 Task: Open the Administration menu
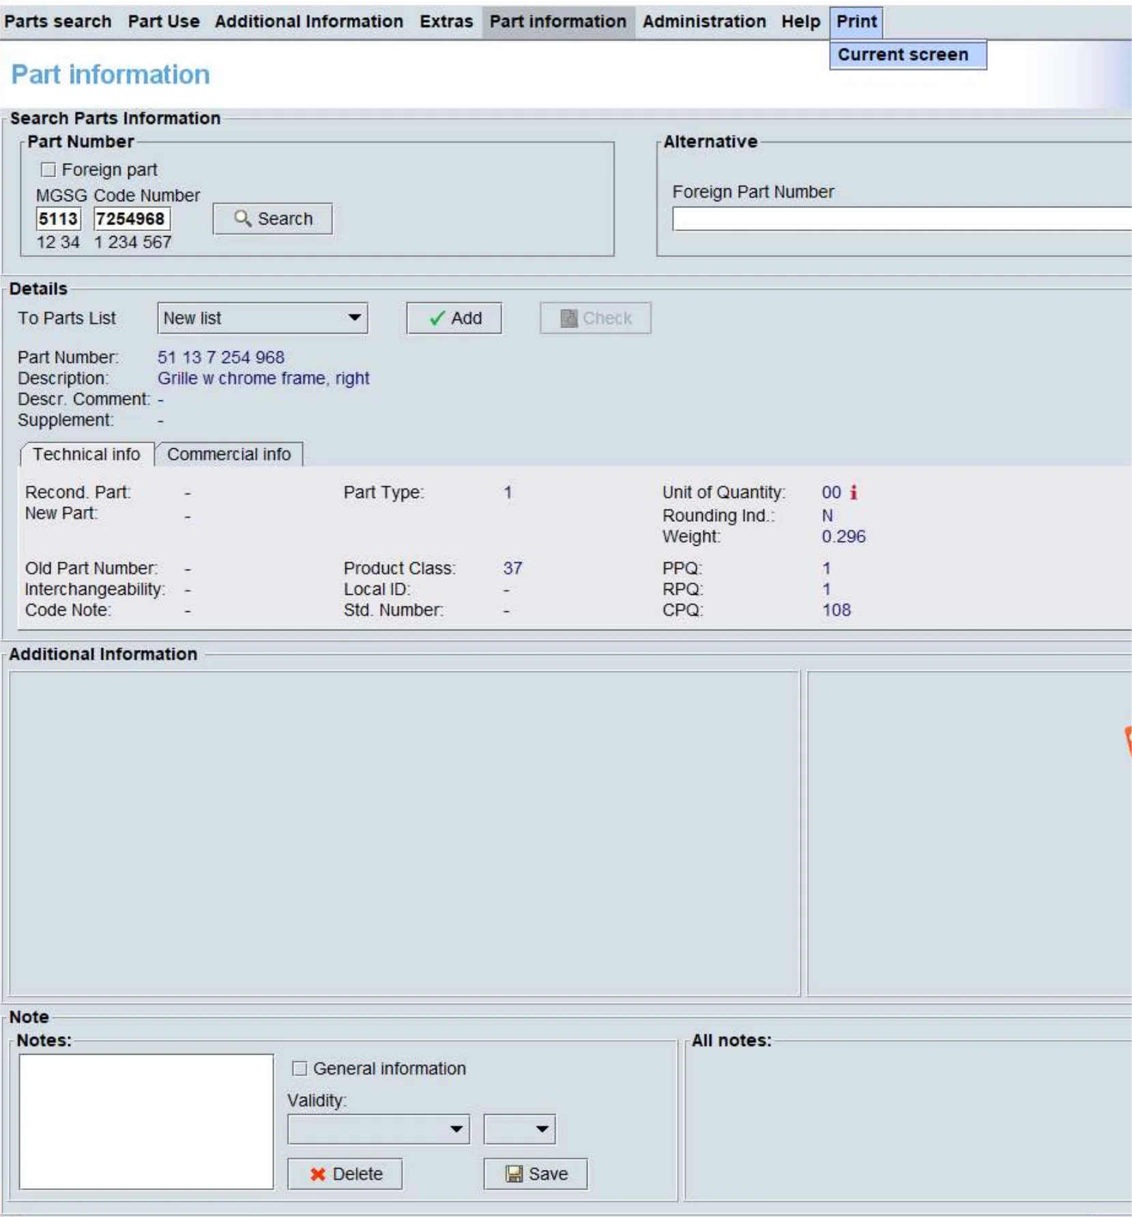704,21
